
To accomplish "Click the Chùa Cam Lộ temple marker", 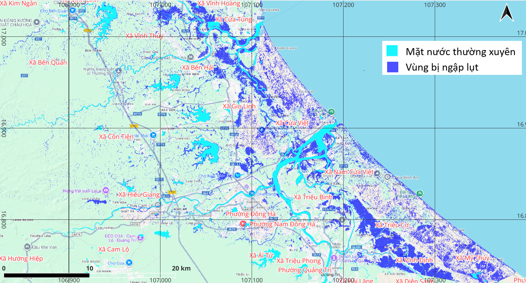I will pos(157,205).
